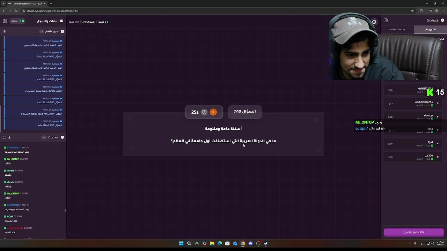Click the list icon in stream chat header
Viewport: 447px width, 251px height.
click(4, 137)
